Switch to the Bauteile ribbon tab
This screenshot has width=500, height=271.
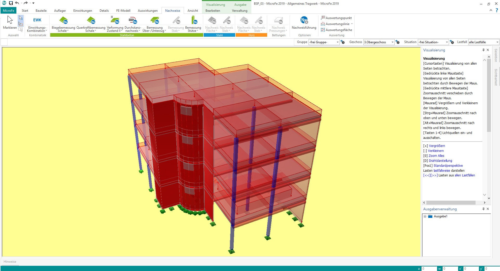41,11
